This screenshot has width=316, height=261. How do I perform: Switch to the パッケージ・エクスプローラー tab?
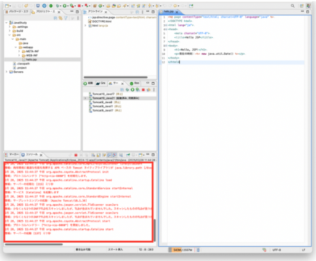(17, 12)
